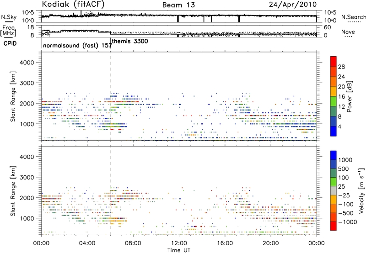Click the 'Beam 13' label
The width and height of the screenshot is (366, 253).
coord(178,5)
